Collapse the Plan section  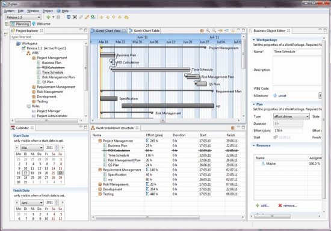(x=254, y=104)
